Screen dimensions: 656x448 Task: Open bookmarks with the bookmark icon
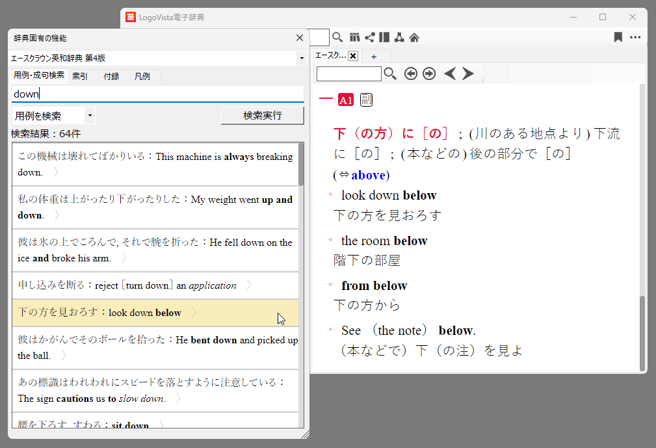[x=618, y=37]
